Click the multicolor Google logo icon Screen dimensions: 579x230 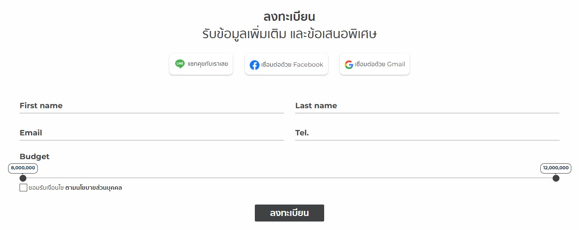349,65
